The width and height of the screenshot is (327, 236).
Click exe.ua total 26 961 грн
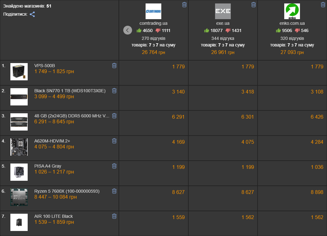point(223,52)
